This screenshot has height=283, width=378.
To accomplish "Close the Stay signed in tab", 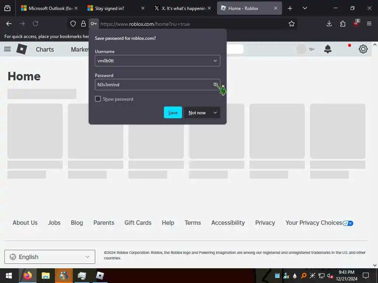I will click(143, 8).
